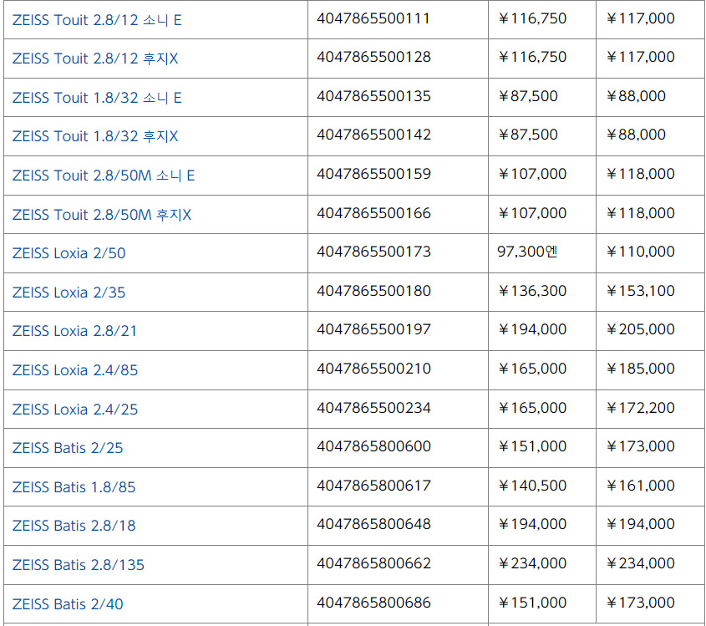Open the ZEISS Touit 2.8/12 후지X link
The height and width of the screenshot is (626, 706).
[95, 59]
